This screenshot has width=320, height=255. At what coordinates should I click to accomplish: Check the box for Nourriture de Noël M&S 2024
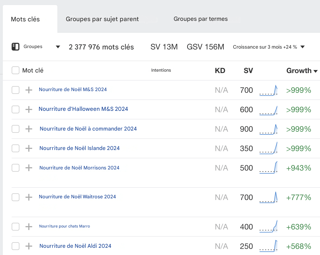16,90
